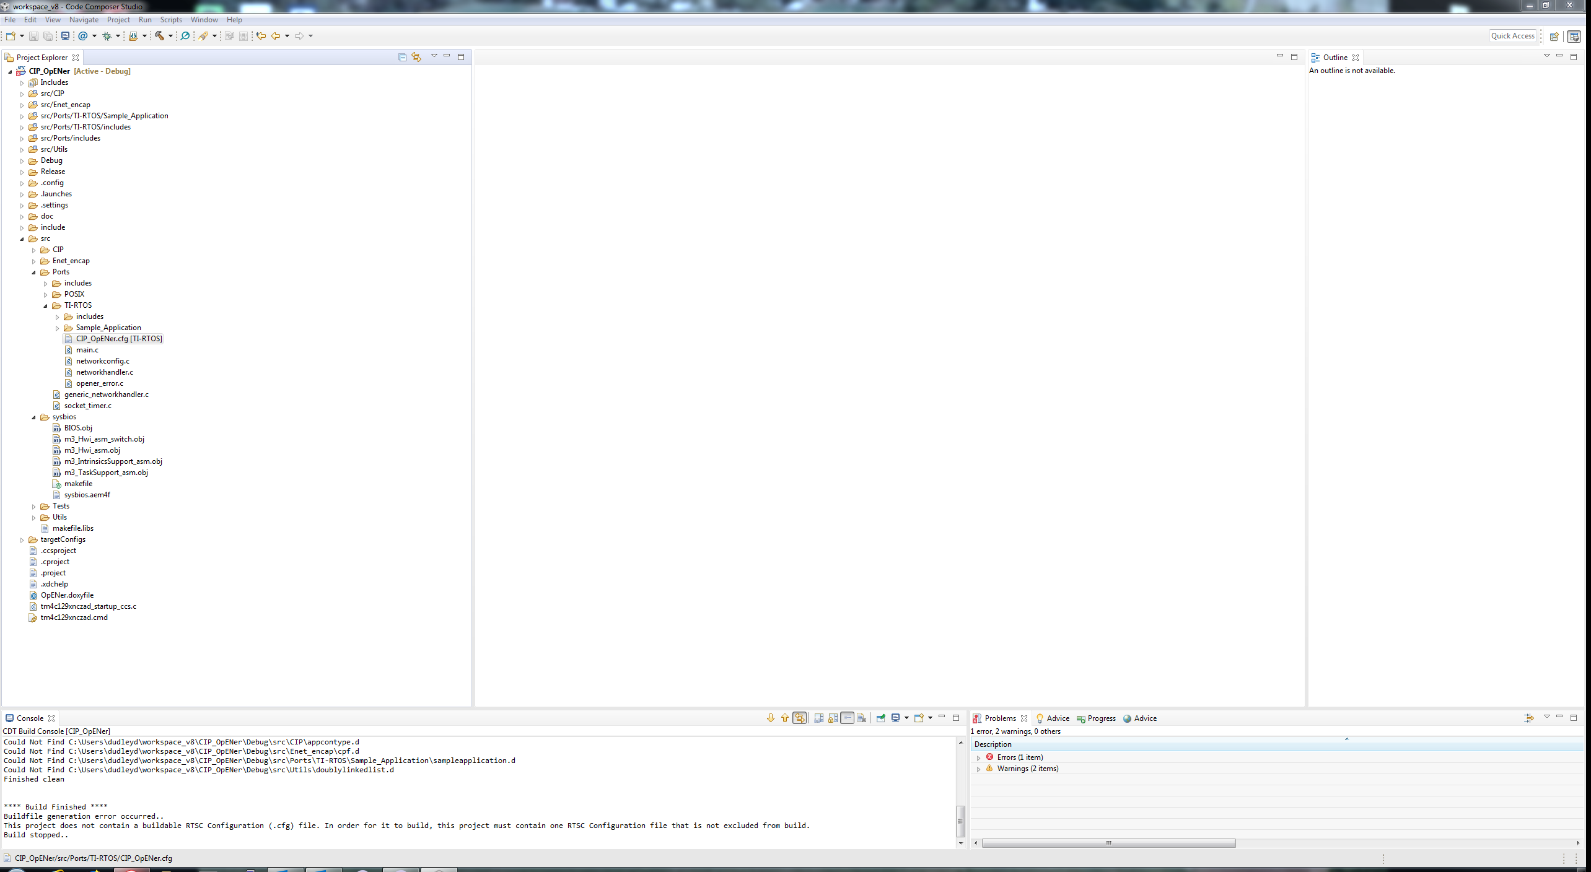
Task: Open the Project menu
Action: (118, 20)
